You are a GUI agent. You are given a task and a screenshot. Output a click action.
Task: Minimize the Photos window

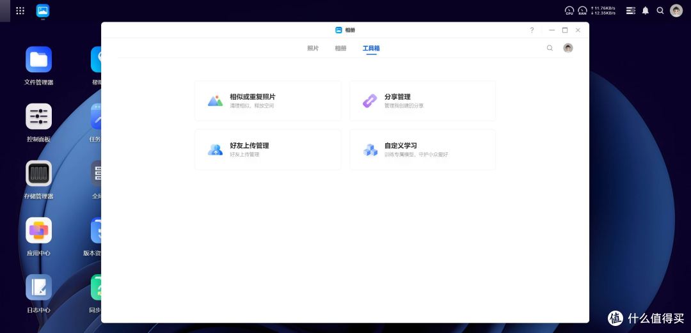coord(552,31)
